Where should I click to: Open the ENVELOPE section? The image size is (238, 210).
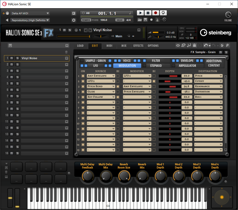187,61
